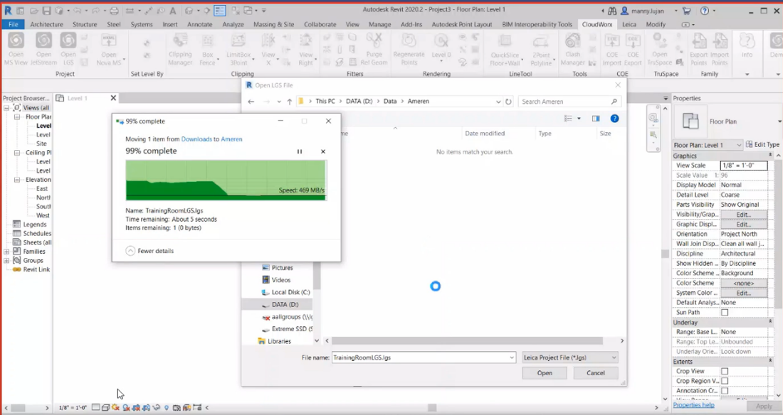Refresh the Ameren folder listing

[x=508, y=101]
